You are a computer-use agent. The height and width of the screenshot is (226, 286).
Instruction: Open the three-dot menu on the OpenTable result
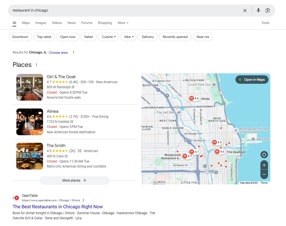tap(83, 200)
